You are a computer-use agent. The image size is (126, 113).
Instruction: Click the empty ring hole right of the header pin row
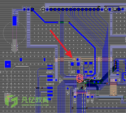[x=106, y=9]
